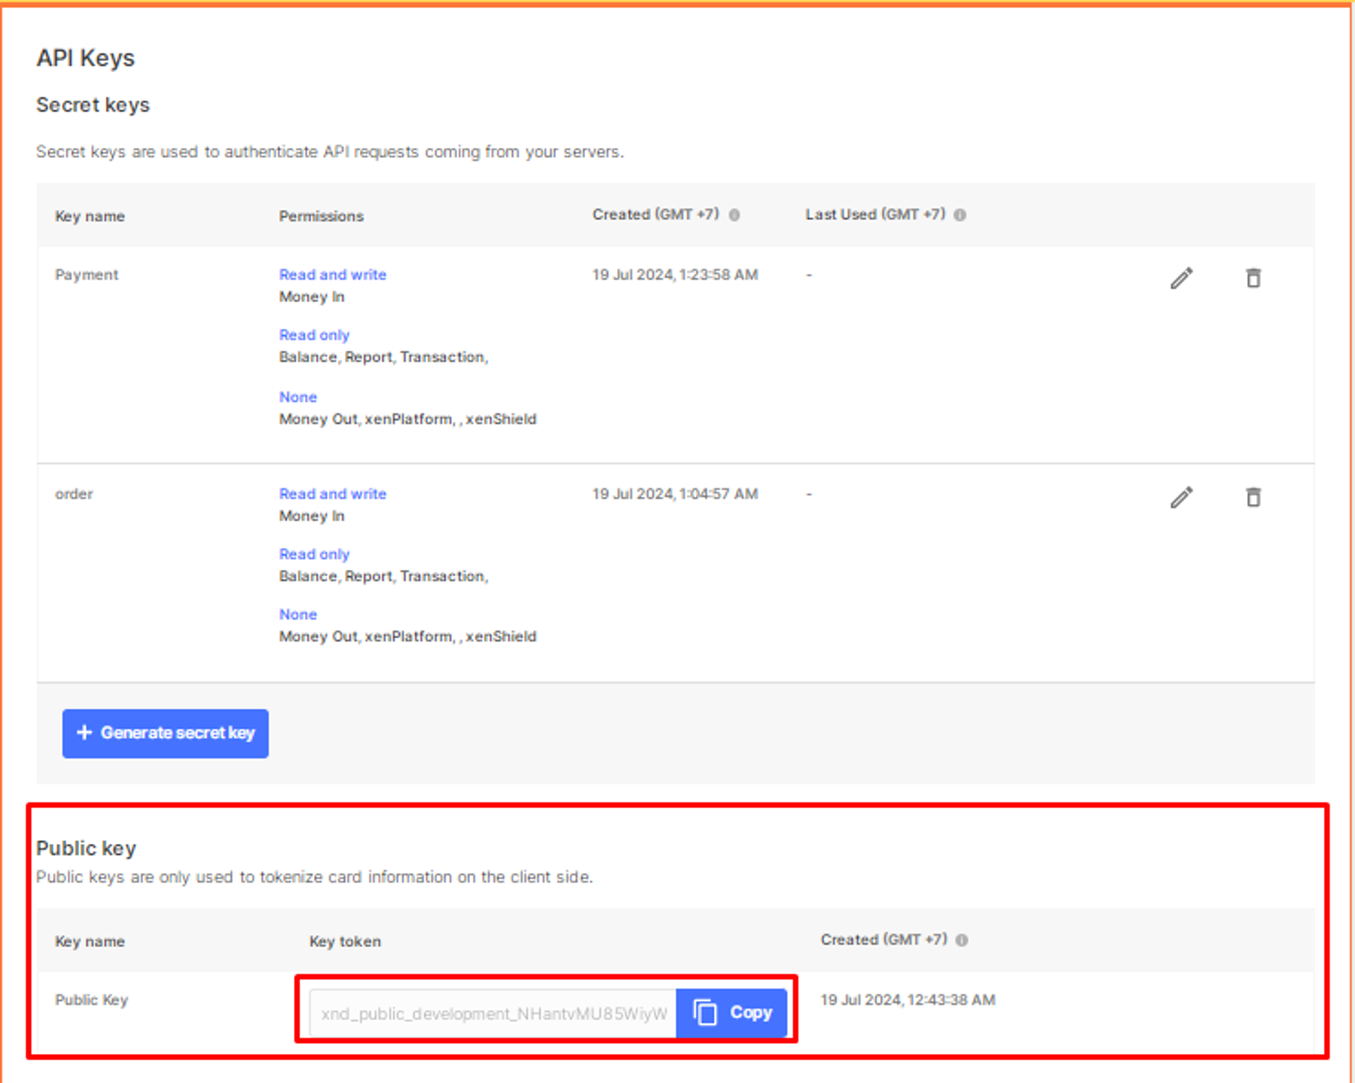Click the Permissions column header
Image resolution: width=1355 pixels, height=1083 pixels.
click(321, 216)
